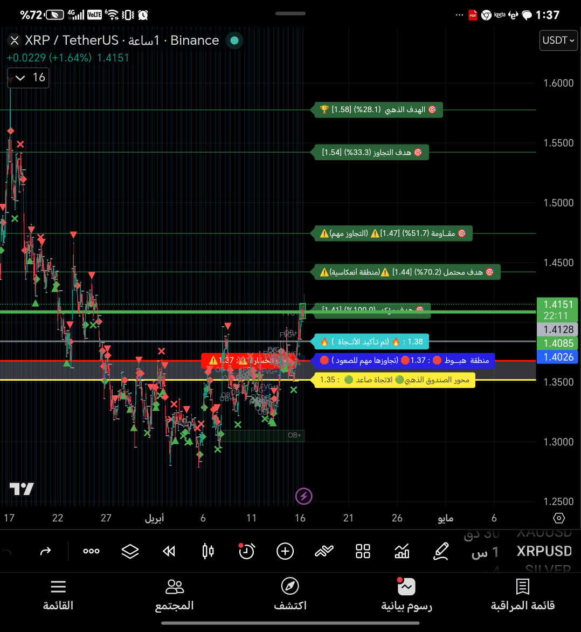The width and height of the screenshot is (581, 632).
Task: Open the layers object tree icon
Action: tap(130, 551)
